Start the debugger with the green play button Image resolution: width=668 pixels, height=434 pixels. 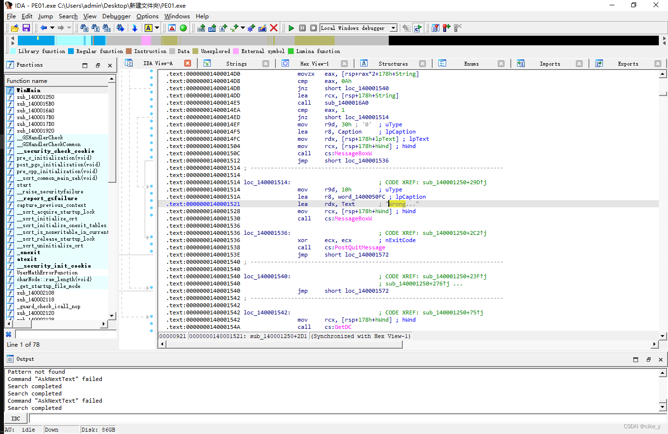coord(291,28)
